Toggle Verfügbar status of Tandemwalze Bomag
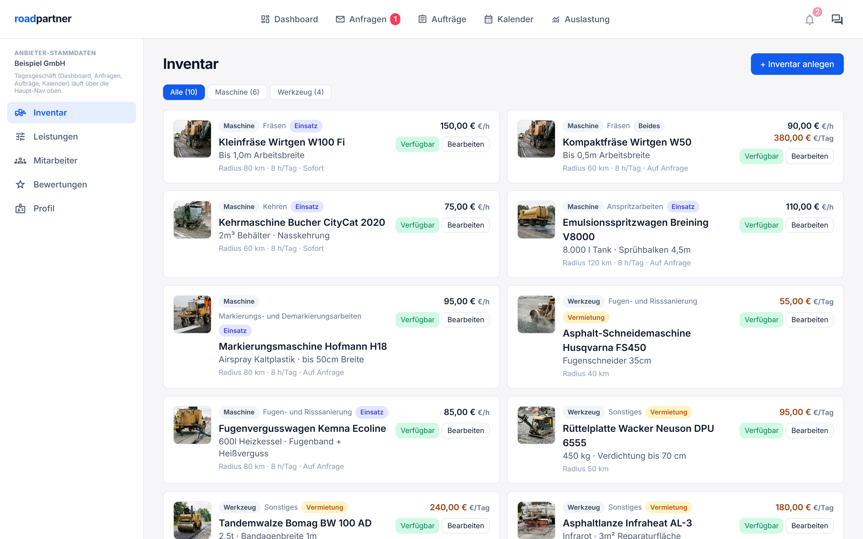 click(x=417, y=526)
